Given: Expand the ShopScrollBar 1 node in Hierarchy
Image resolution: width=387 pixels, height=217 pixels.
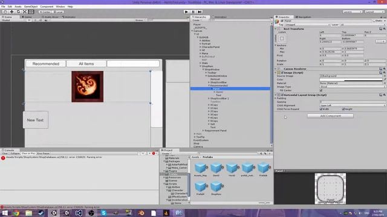Looking at the screenshot, I should 209,98.
